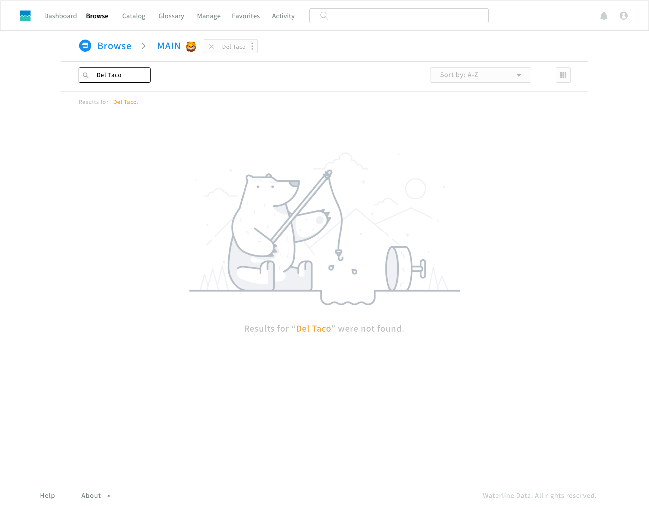
Task: Open the user profile avatar icon
Action: (x=623, y=16)
